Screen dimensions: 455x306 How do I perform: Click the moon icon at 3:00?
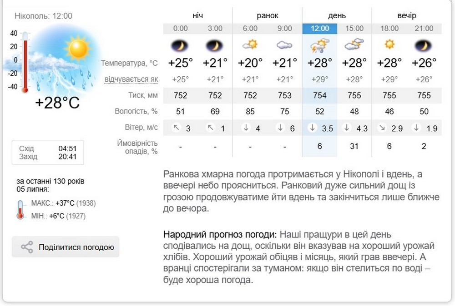[x=215, y=45]
